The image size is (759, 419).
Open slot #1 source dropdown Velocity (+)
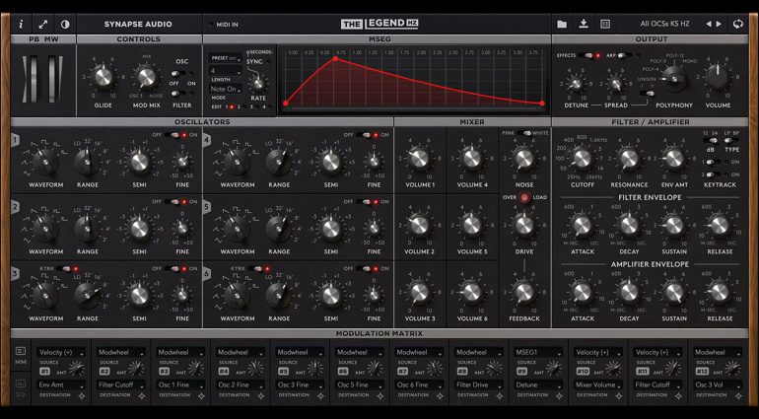pyautogui.click(x=61, y=352)
